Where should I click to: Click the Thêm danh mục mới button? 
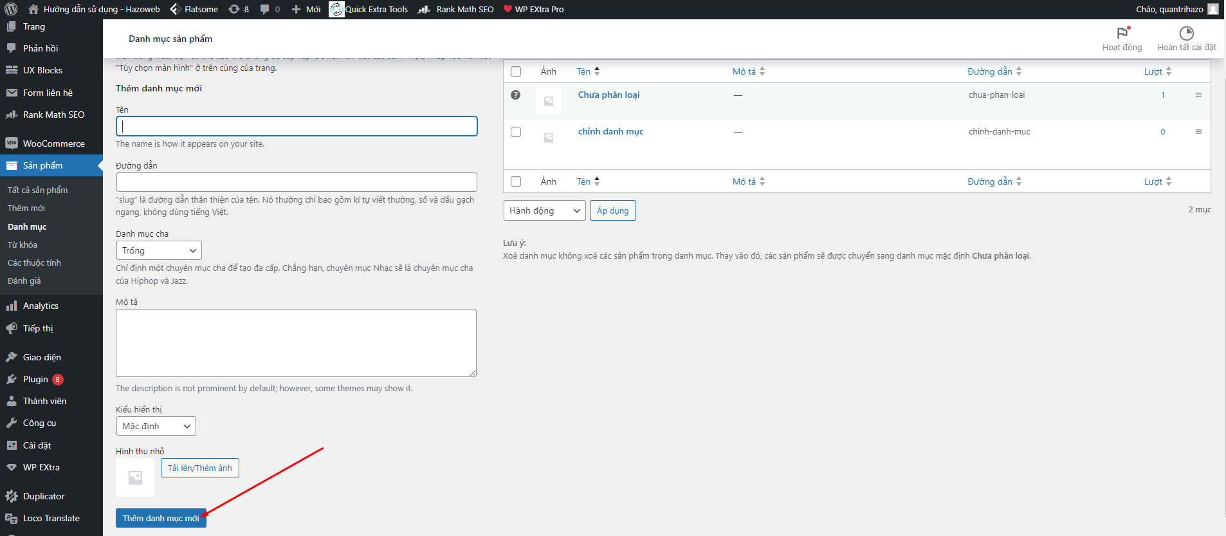pos(161,518)
